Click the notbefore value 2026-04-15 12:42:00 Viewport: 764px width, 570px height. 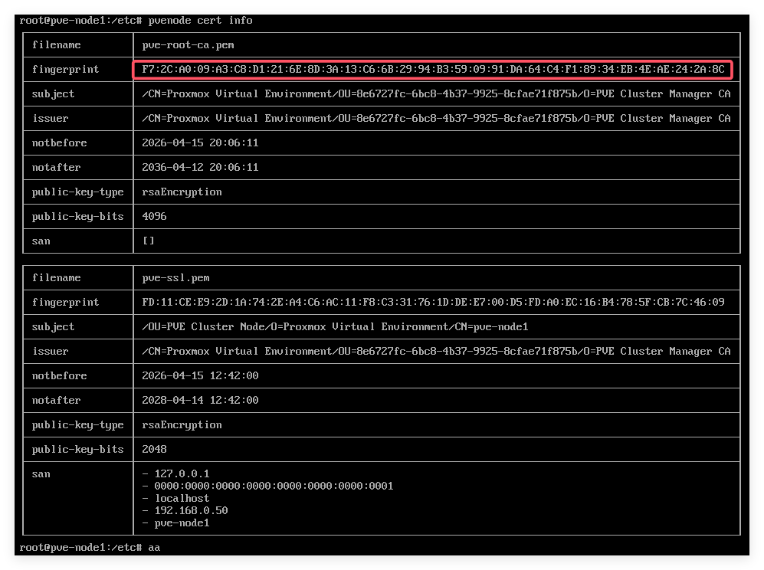200,375
